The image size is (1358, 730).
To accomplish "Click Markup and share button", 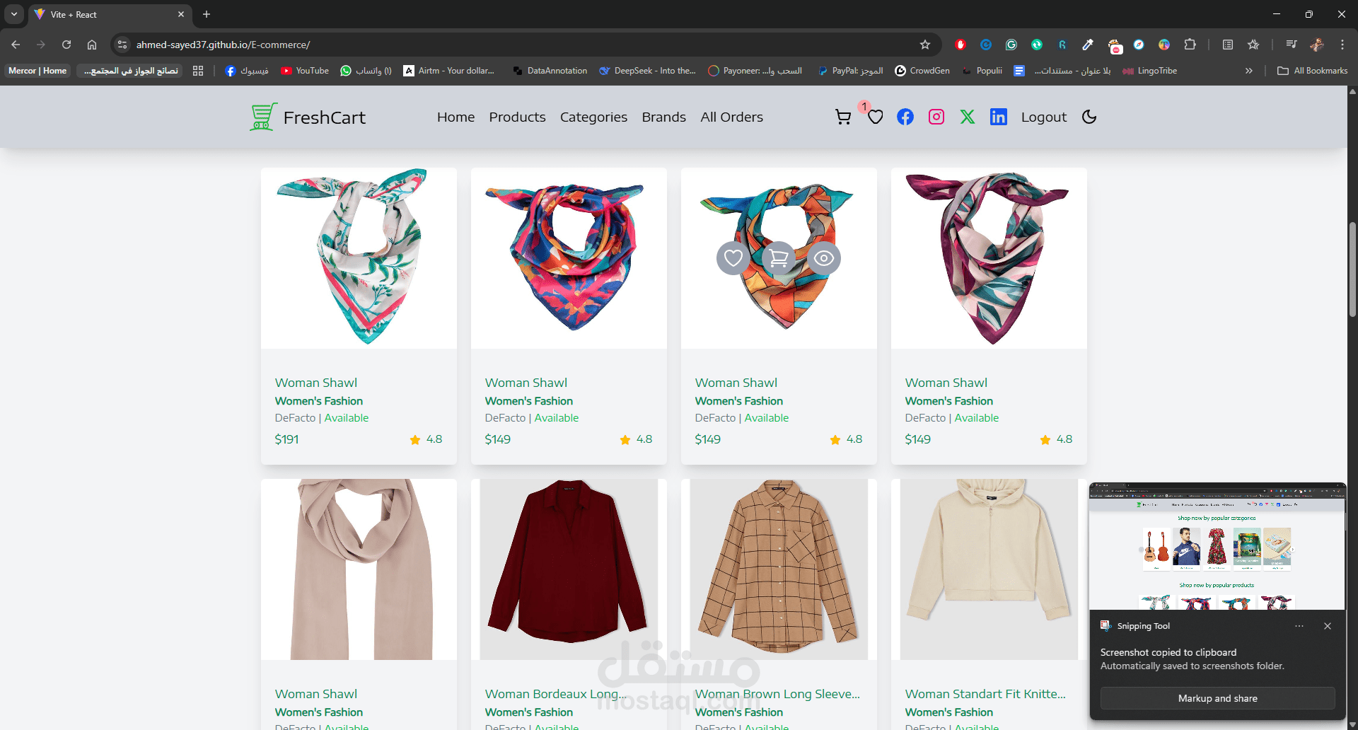I will tap(1217, 698).
